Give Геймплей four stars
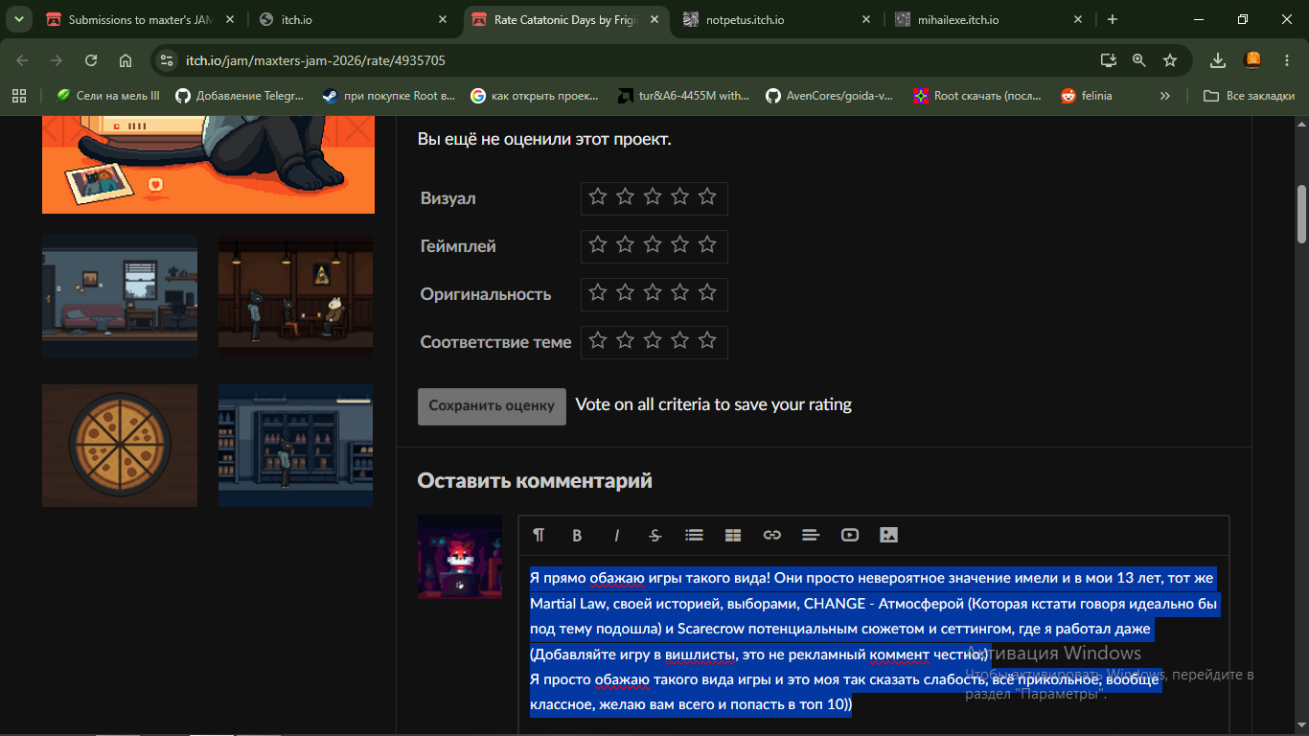1309x736 pixels. [x=679, y=244]
